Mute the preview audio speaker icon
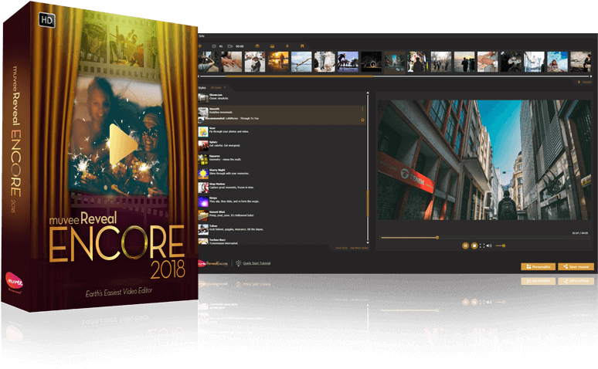598x369 pixels. 489,246
